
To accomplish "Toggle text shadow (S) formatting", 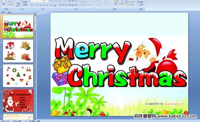I will pos(44,5).
